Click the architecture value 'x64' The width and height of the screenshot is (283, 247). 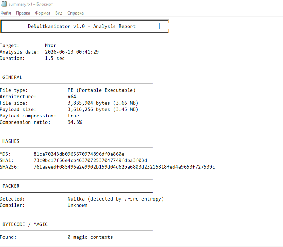(72, 97)
